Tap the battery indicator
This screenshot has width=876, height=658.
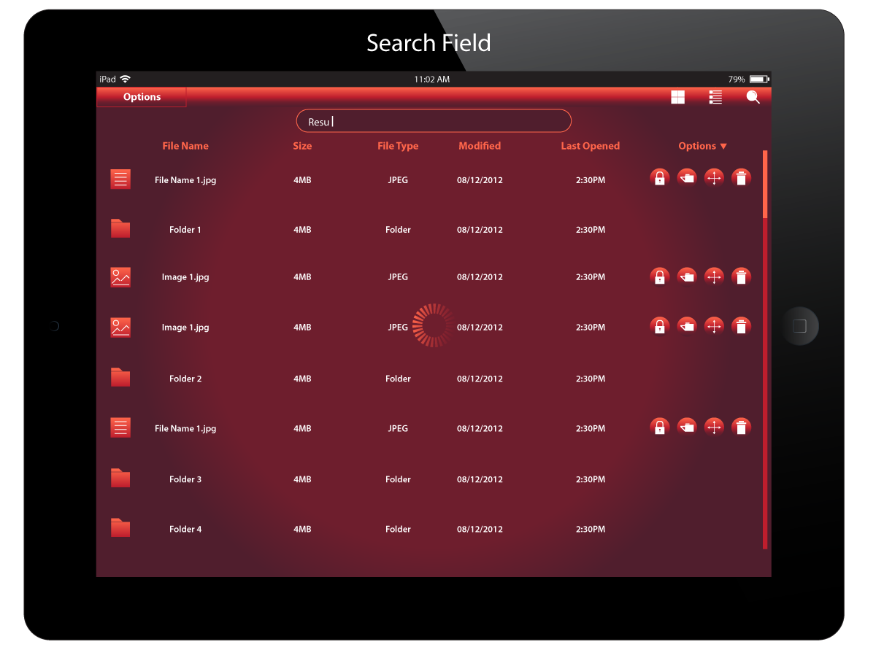(x=759, y=79)
